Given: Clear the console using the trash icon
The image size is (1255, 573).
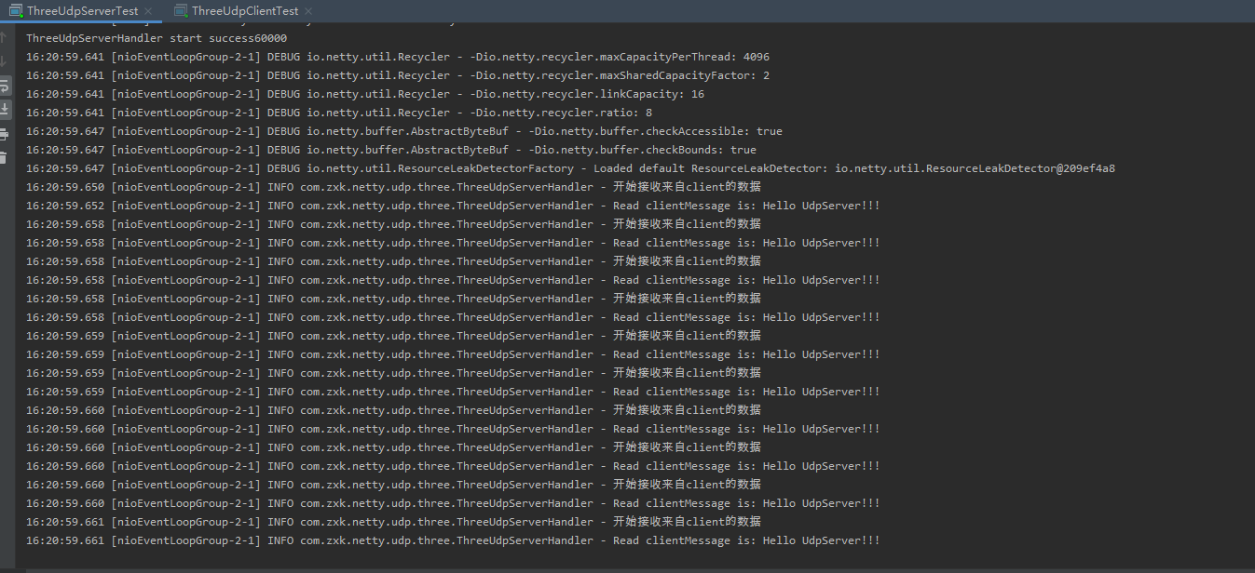Looking at the screenshot, I should coord(6,156).
